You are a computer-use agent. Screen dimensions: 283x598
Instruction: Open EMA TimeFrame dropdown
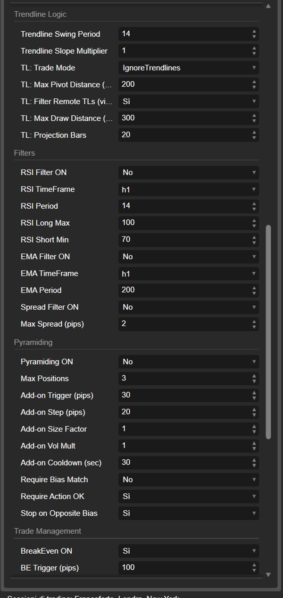tap(188, 274)
